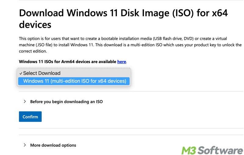Click the bootable installation media description paragraph
Image resolution: width=244 pixels, height=155 pixels.
pyautogui.click(x=122, y=45)
